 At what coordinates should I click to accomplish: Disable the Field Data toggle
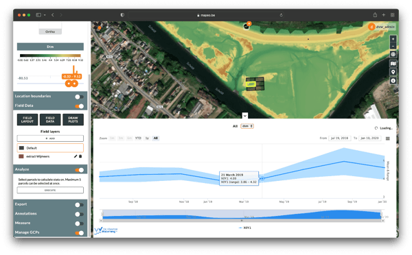pos(79,106)
